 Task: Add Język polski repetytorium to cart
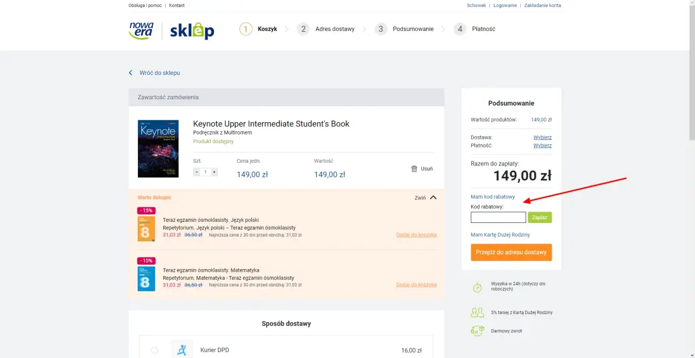(x=416, y=235)
